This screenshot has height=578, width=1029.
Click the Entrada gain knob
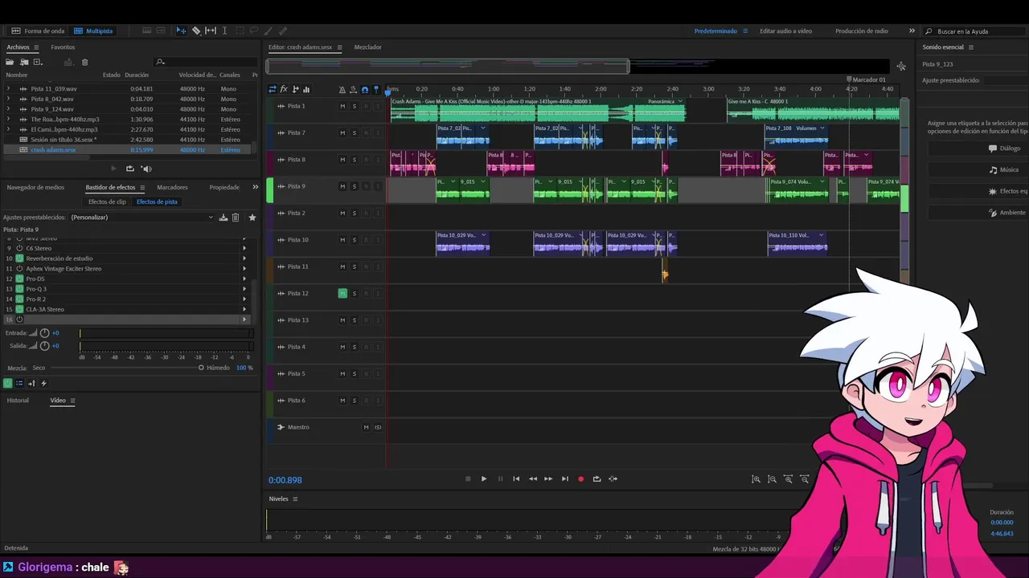[x=44, y=332]
